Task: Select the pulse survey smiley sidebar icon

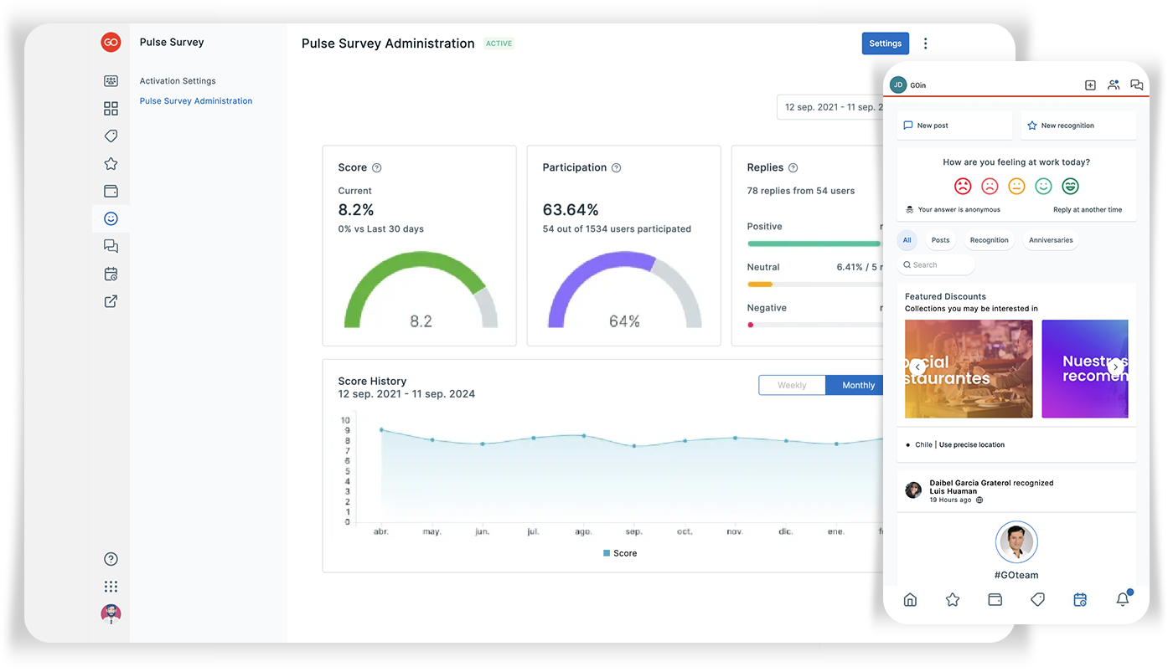Action: 111,218
